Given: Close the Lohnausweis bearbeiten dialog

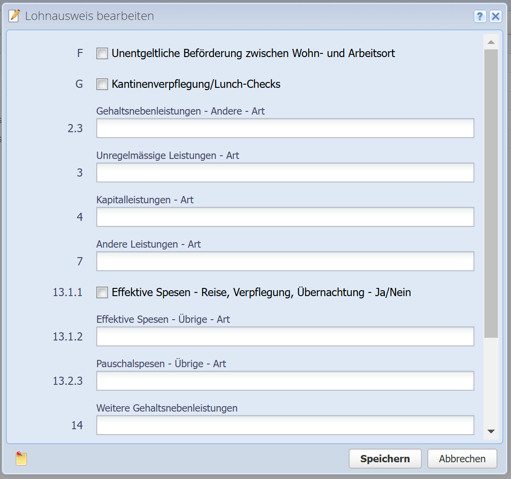Looking at the screenshot, I should (496, 17).
